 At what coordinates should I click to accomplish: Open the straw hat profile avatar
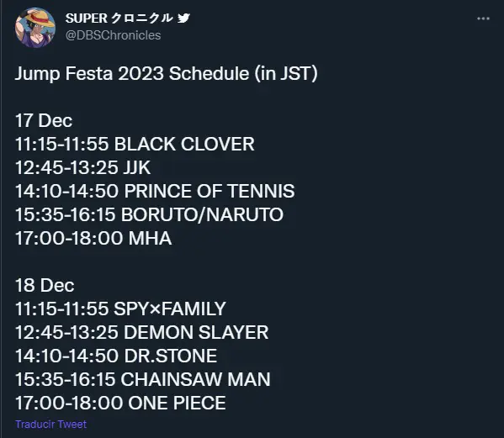coord(35,28)
